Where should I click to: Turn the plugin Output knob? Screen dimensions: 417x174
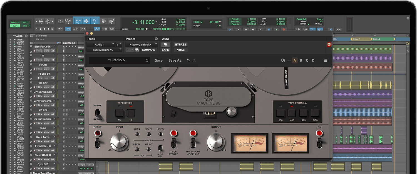coord(216,142)
